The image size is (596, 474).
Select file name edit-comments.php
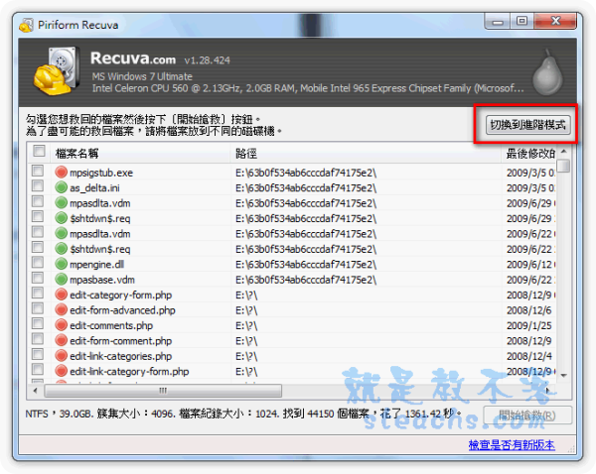(111, 325)
